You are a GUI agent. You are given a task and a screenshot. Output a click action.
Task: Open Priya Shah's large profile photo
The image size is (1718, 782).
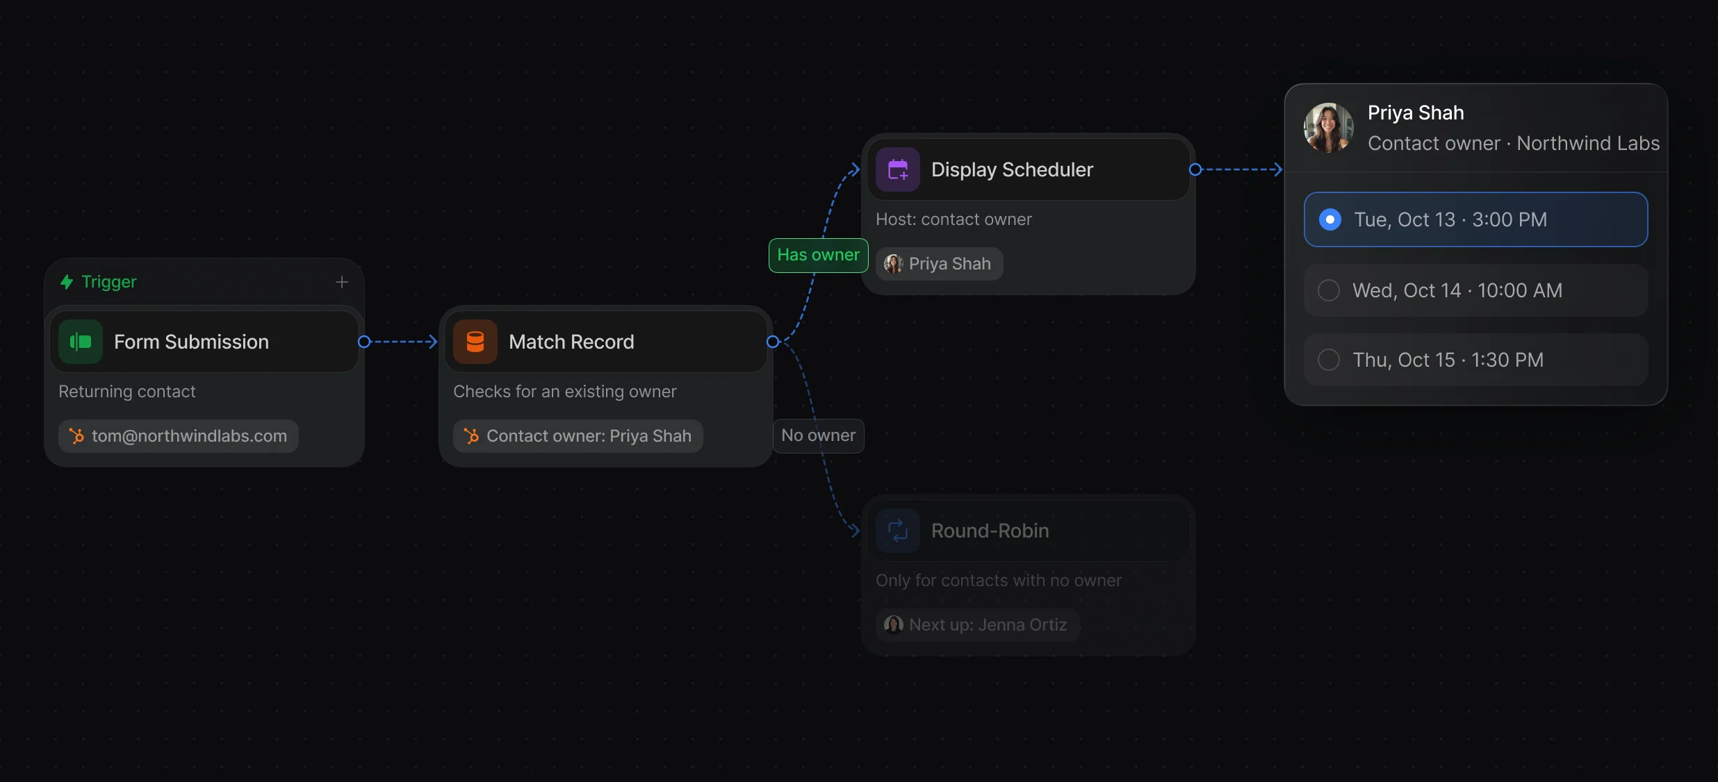[x=1329, y=128]
